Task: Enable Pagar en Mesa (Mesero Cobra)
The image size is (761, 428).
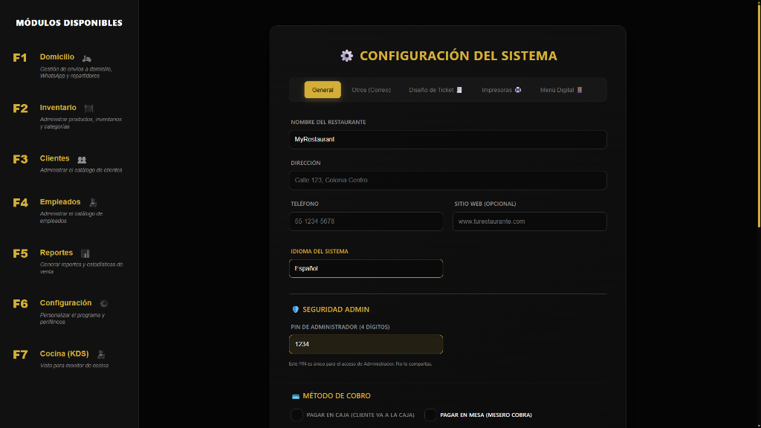Action: click(x=430, y=415)
